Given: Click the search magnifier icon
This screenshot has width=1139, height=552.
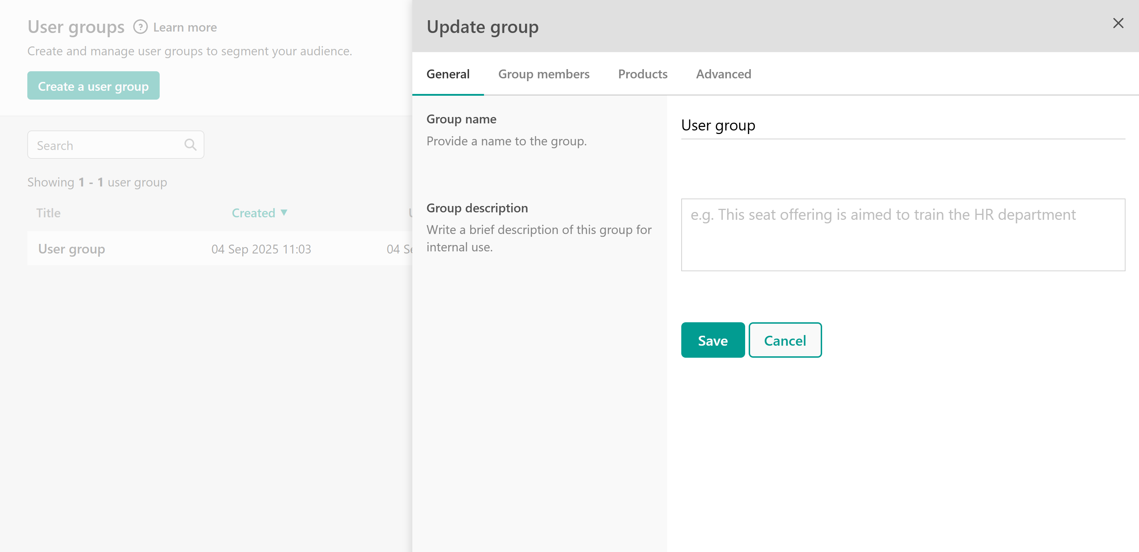Looking at the screenshot, I should [190, 145].
